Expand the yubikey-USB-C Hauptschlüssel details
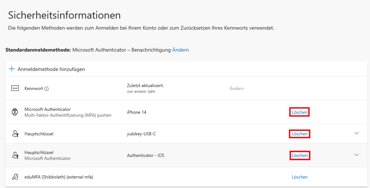 click(357, 134)
